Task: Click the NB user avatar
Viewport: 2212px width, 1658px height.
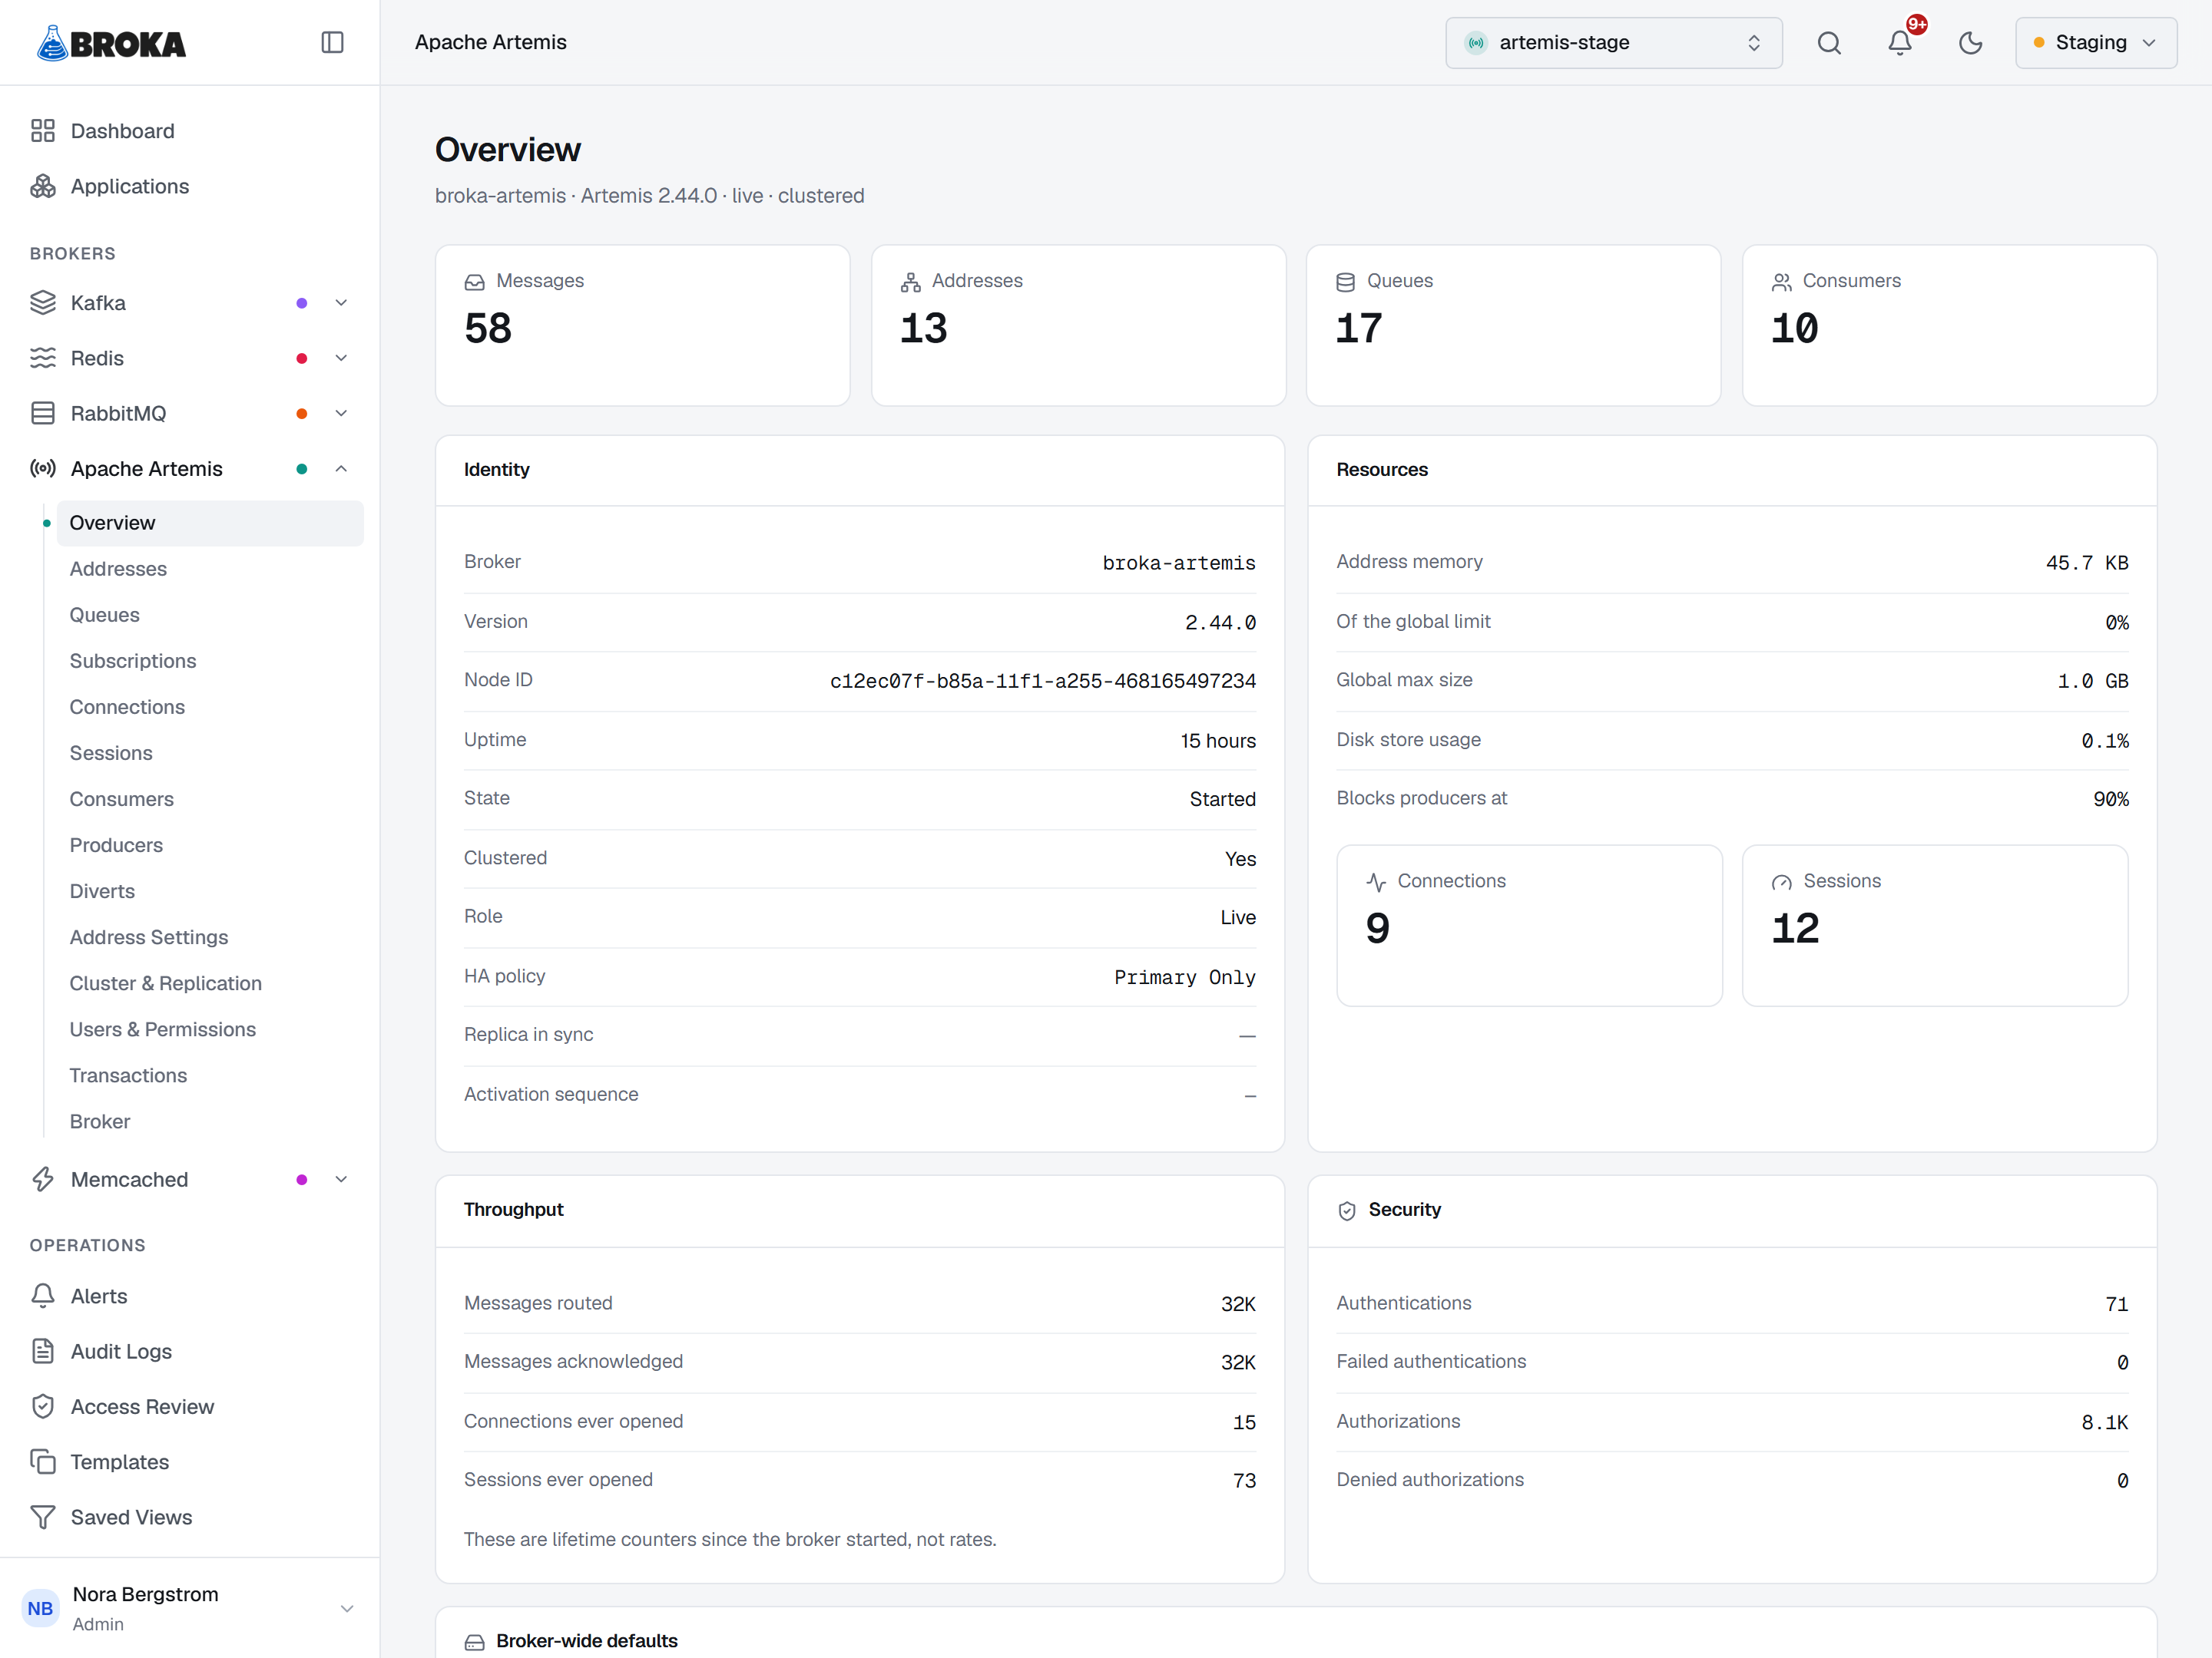Action: coord(41,1608)
